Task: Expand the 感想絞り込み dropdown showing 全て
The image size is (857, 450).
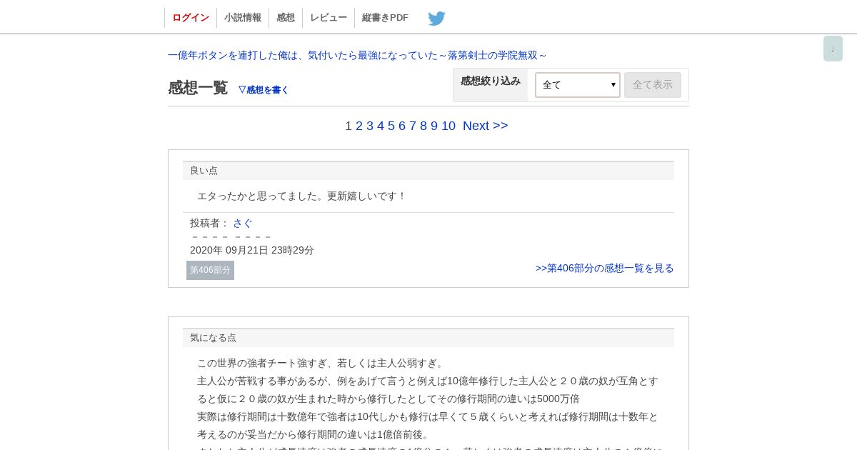Action: (x=578, y=85)
